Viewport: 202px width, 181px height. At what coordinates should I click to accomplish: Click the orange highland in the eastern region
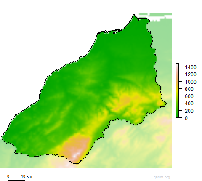pos(126,100)
